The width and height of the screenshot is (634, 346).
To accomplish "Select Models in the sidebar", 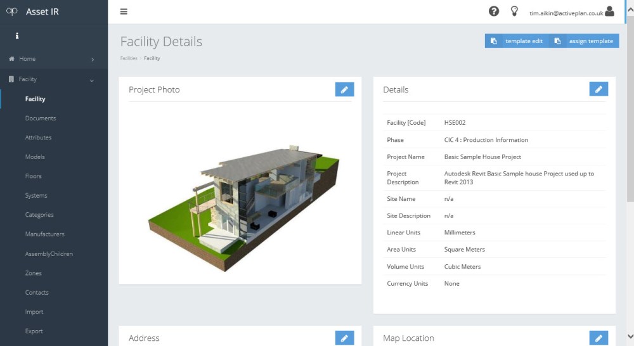I will 35,157.
